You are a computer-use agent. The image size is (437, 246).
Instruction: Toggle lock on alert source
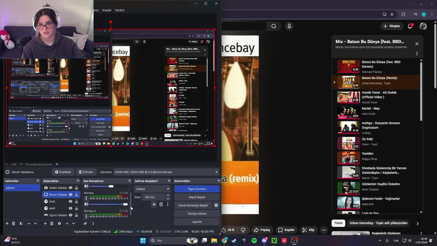(76, 208)
